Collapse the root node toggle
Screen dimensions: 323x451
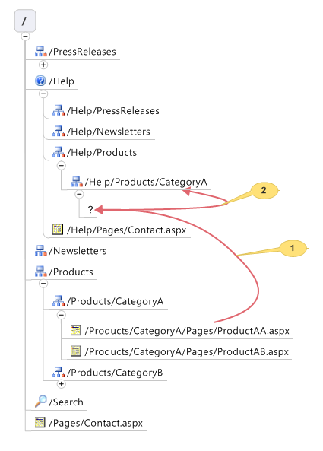pos(25,37)
